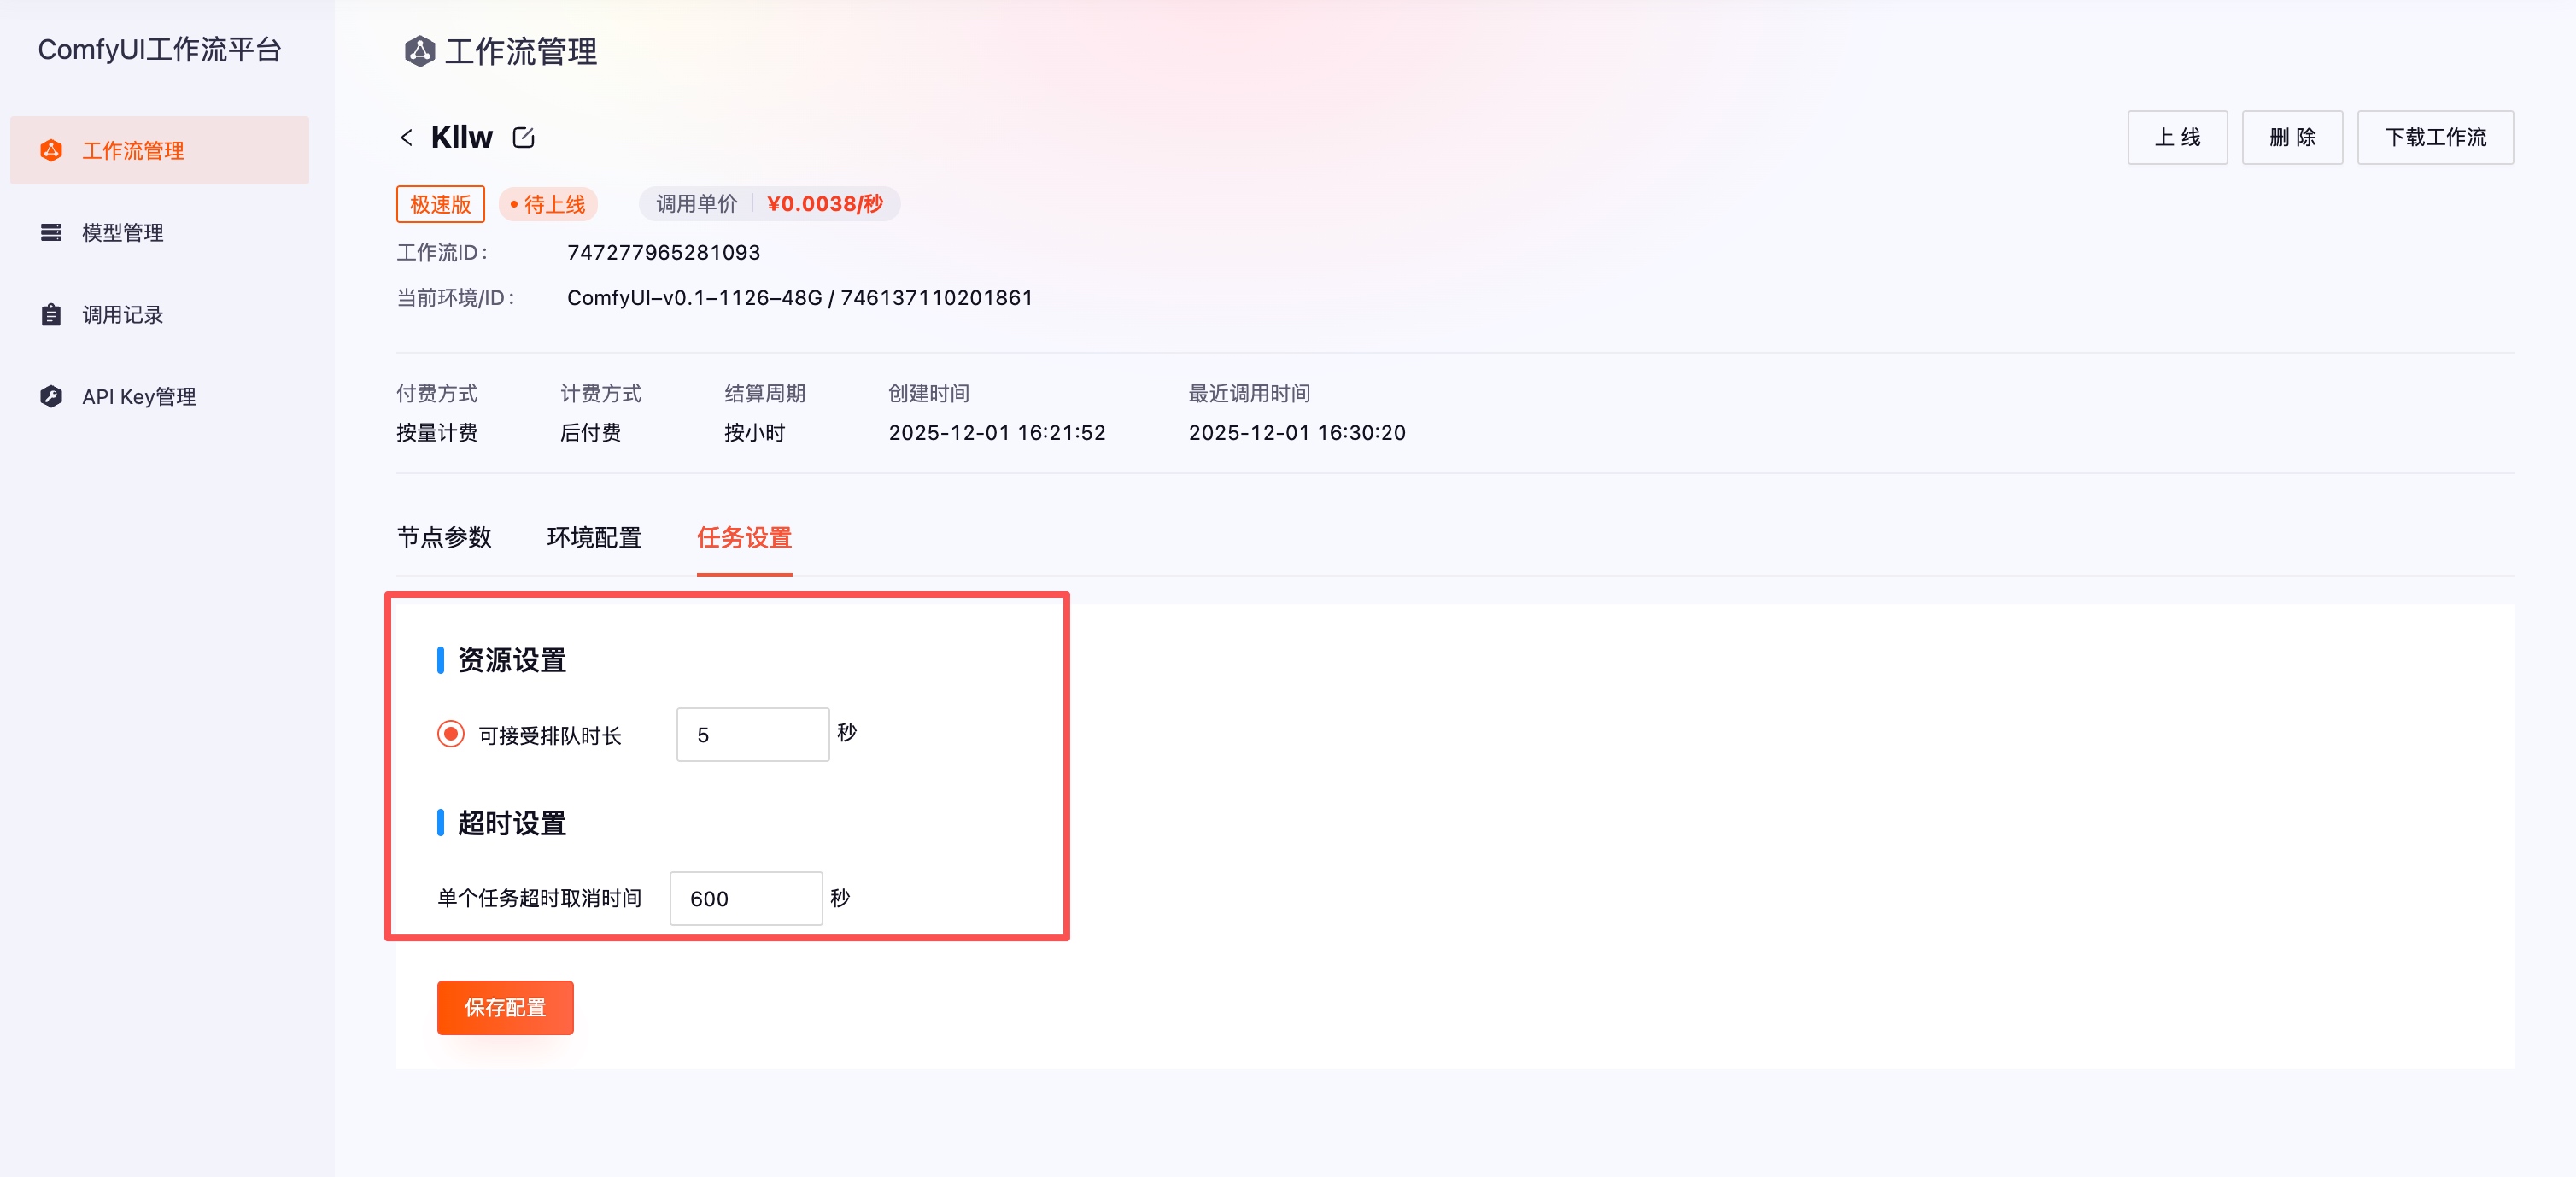Click the 保存配置 button

click(505, 1007)
